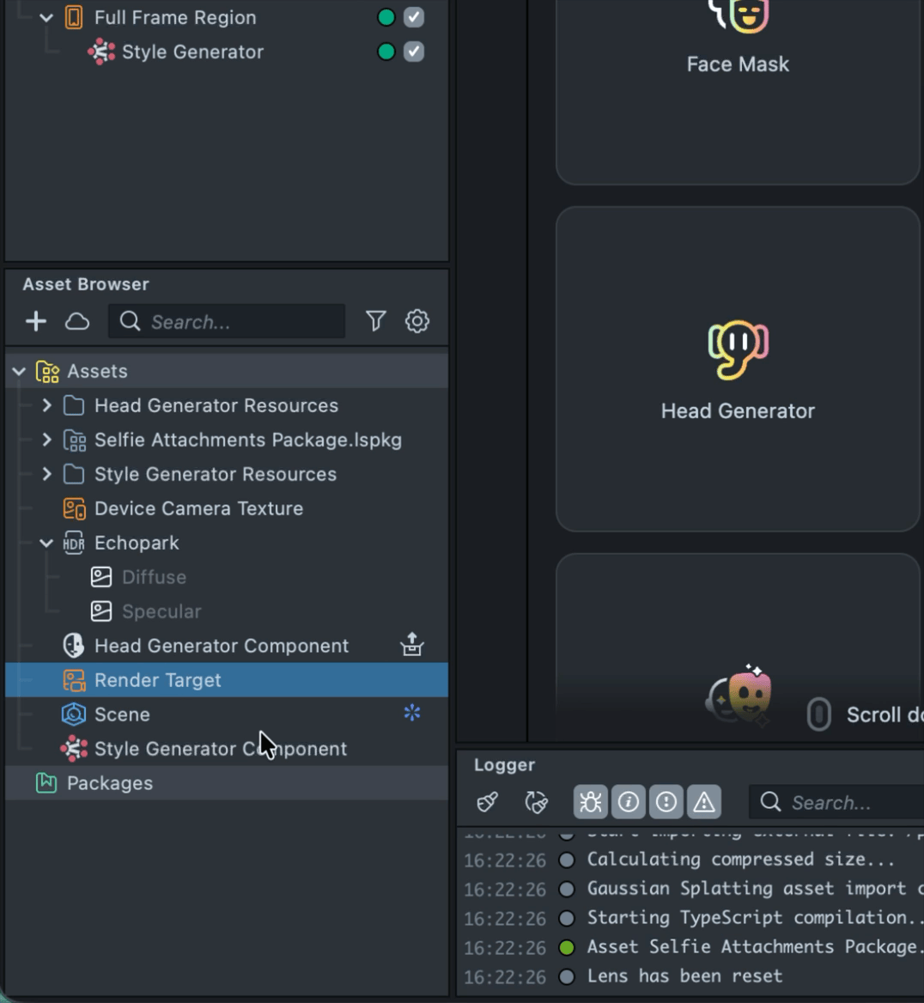Toggle the Logger warning triangle filter
The image size is (924, 1003).
coord(704,802)
